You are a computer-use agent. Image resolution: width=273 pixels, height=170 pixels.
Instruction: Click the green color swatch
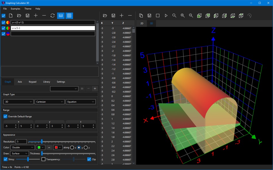pos(39,147)
